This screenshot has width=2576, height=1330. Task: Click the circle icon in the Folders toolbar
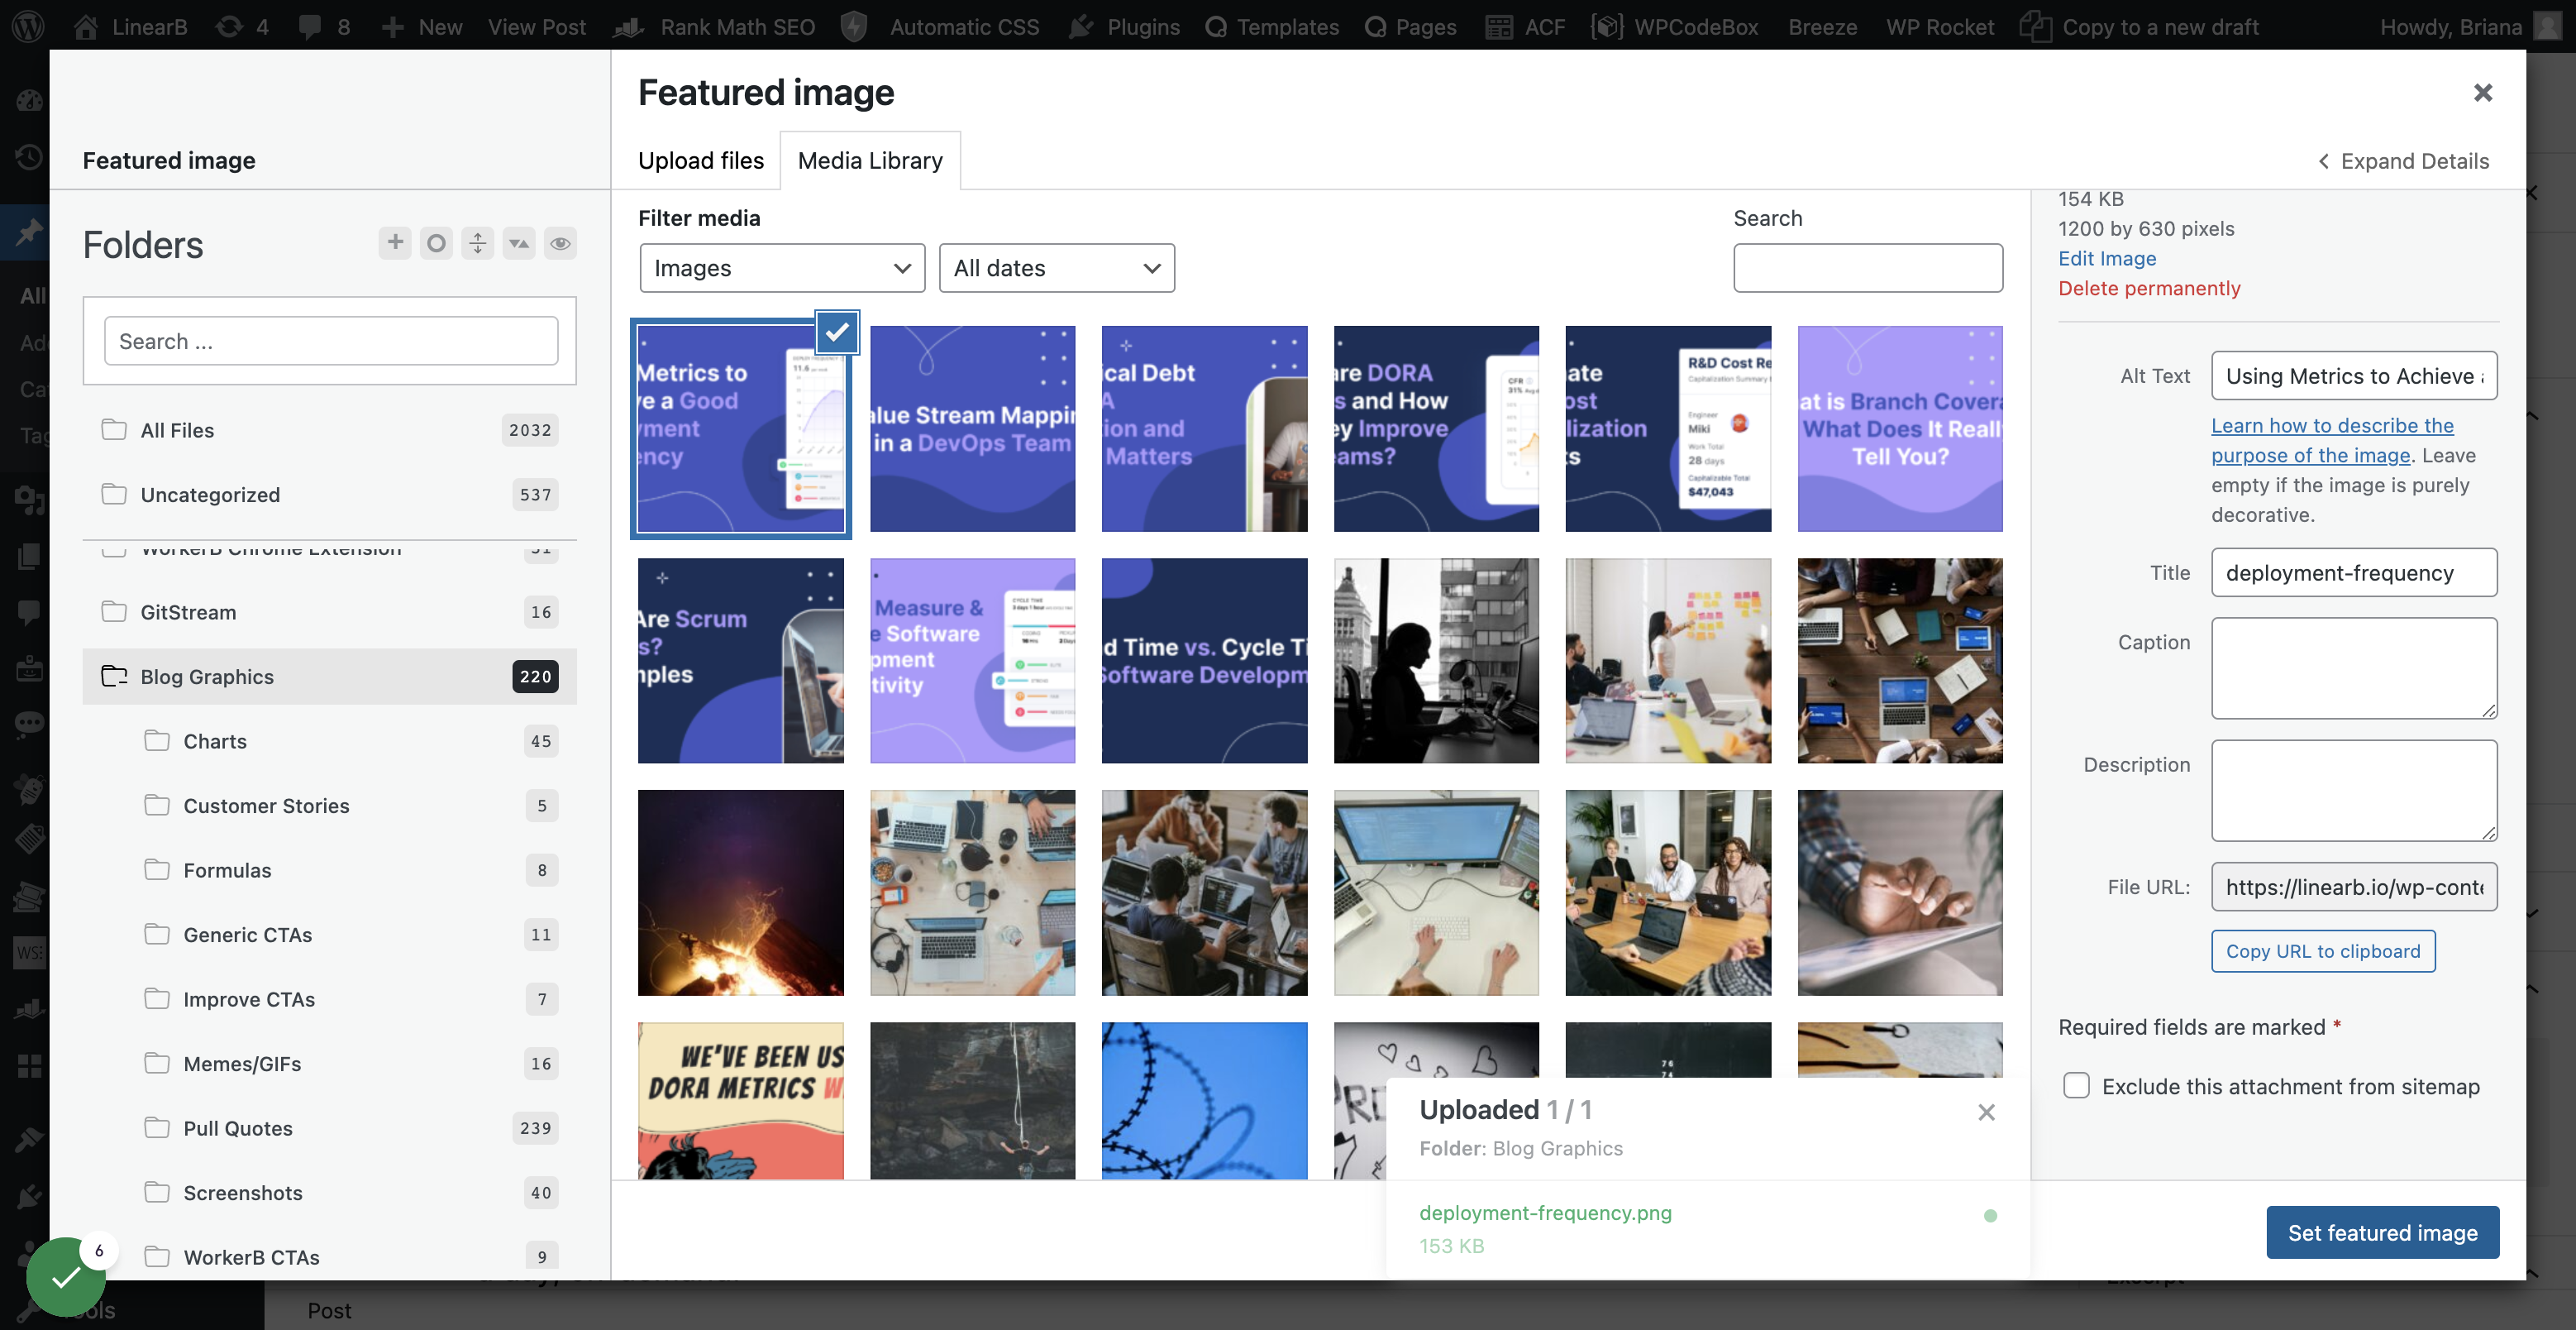436,242
